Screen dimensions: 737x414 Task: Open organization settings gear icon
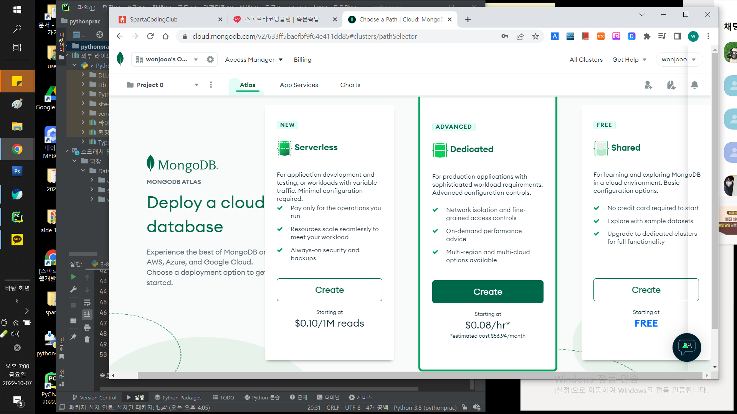tap(210, 59)
